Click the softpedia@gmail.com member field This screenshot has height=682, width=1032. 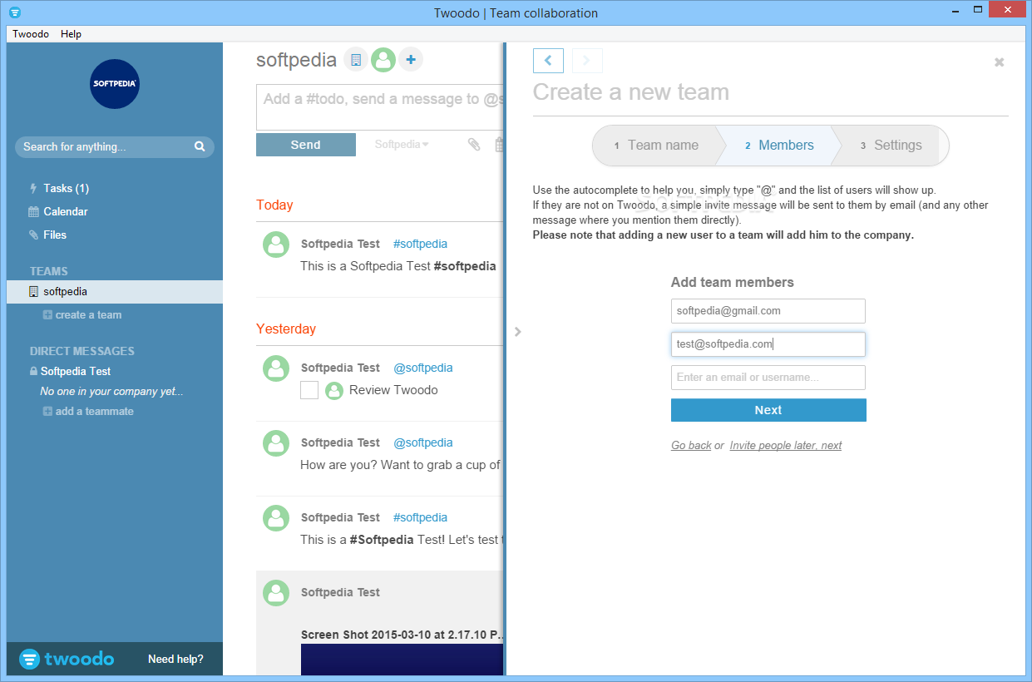click(768, 311)
